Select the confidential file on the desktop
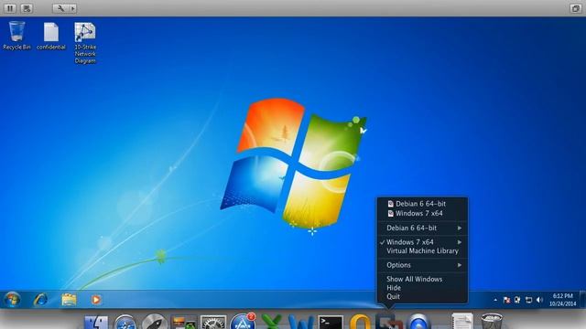 point(51,37)
